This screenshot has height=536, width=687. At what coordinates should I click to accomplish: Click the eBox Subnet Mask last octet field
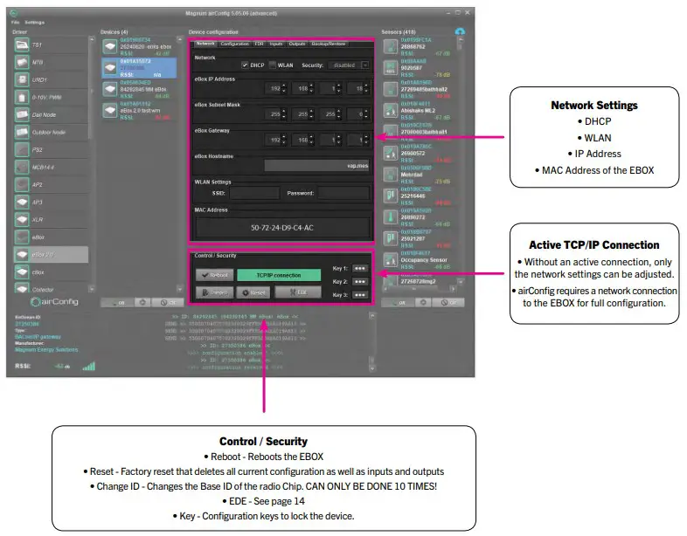[358, 114]
